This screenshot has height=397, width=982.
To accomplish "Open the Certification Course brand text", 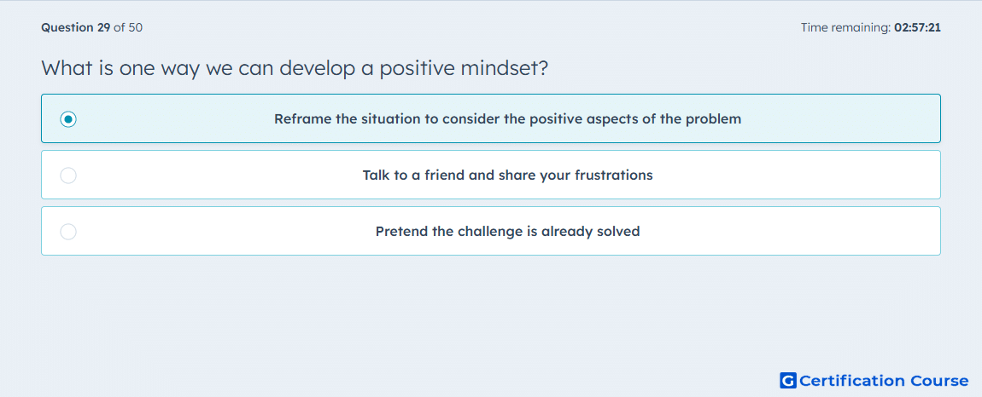I will tap(884, 381).
